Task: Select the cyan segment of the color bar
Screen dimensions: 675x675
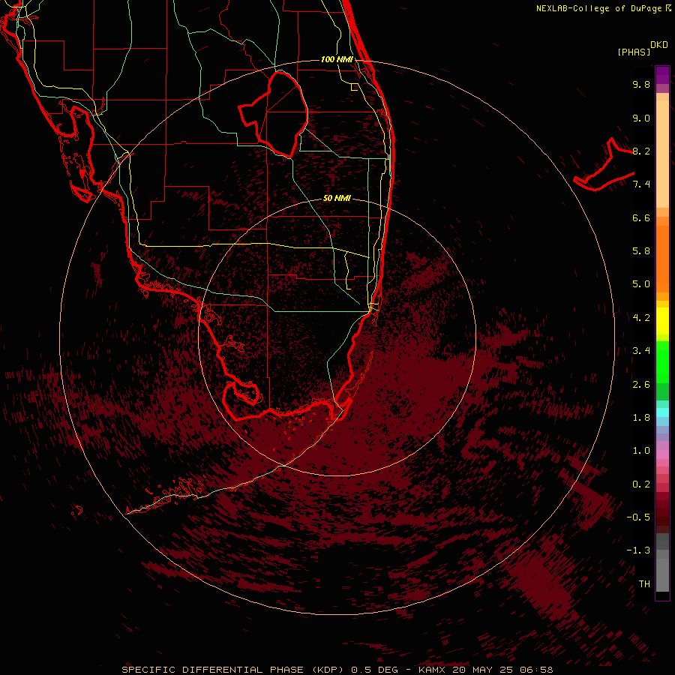Action: point(662,412)
